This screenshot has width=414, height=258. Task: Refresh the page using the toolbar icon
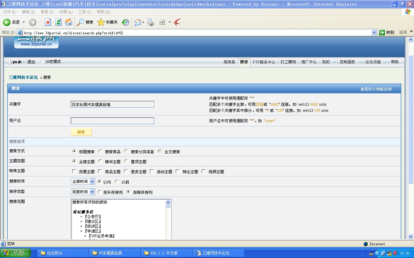(x=58, y=22)
